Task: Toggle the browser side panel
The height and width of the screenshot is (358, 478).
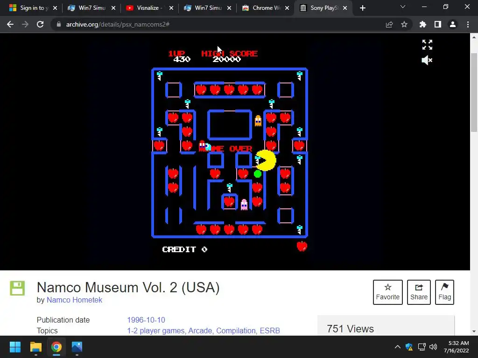Action: (437, 24)
